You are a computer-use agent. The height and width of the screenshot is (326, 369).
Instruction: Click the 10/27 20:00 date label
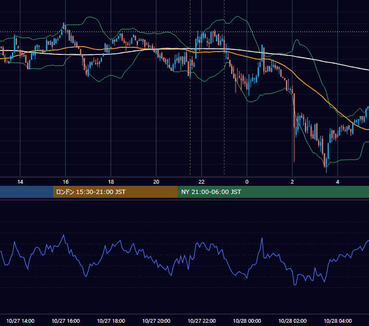(156, 321)
